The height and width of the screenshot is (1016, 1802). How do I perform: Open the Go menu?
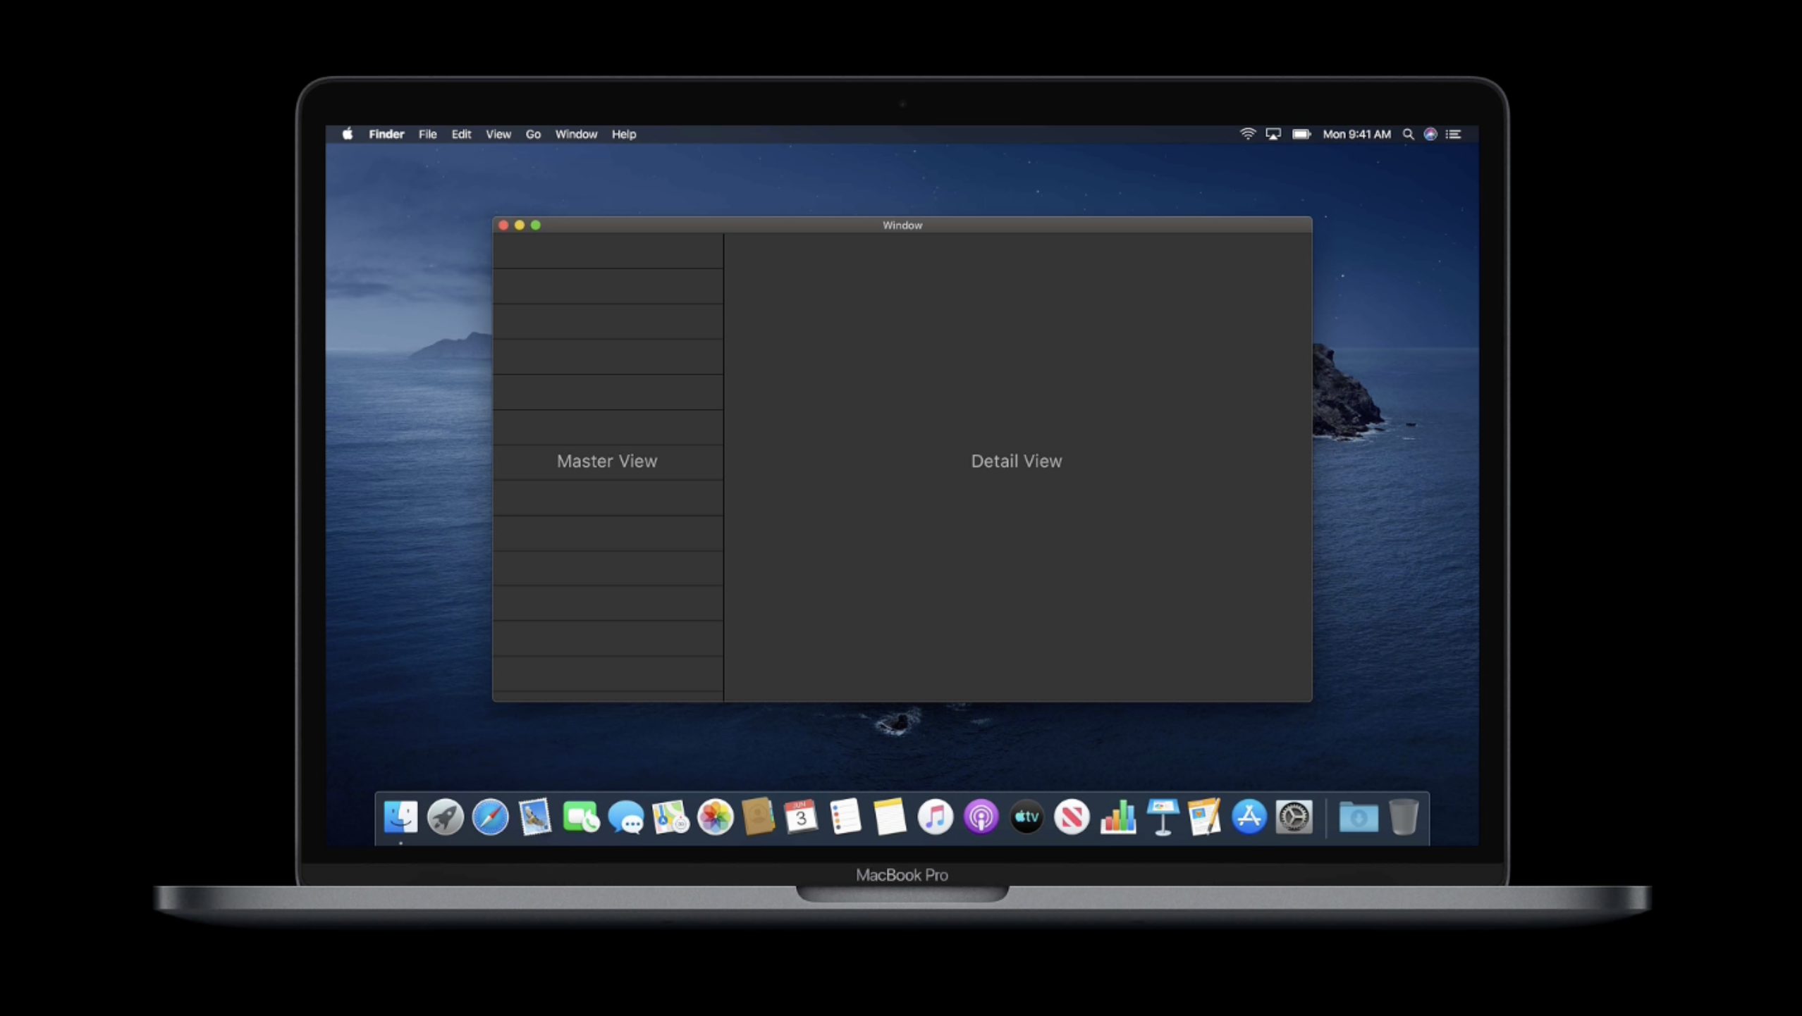coord(533,134)
